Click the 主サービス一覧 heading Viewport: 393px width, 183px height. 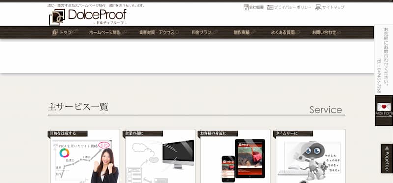pos(78,107)
